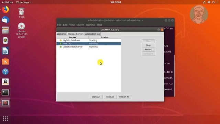Select the MySQL Database row

tap(89, 40)
